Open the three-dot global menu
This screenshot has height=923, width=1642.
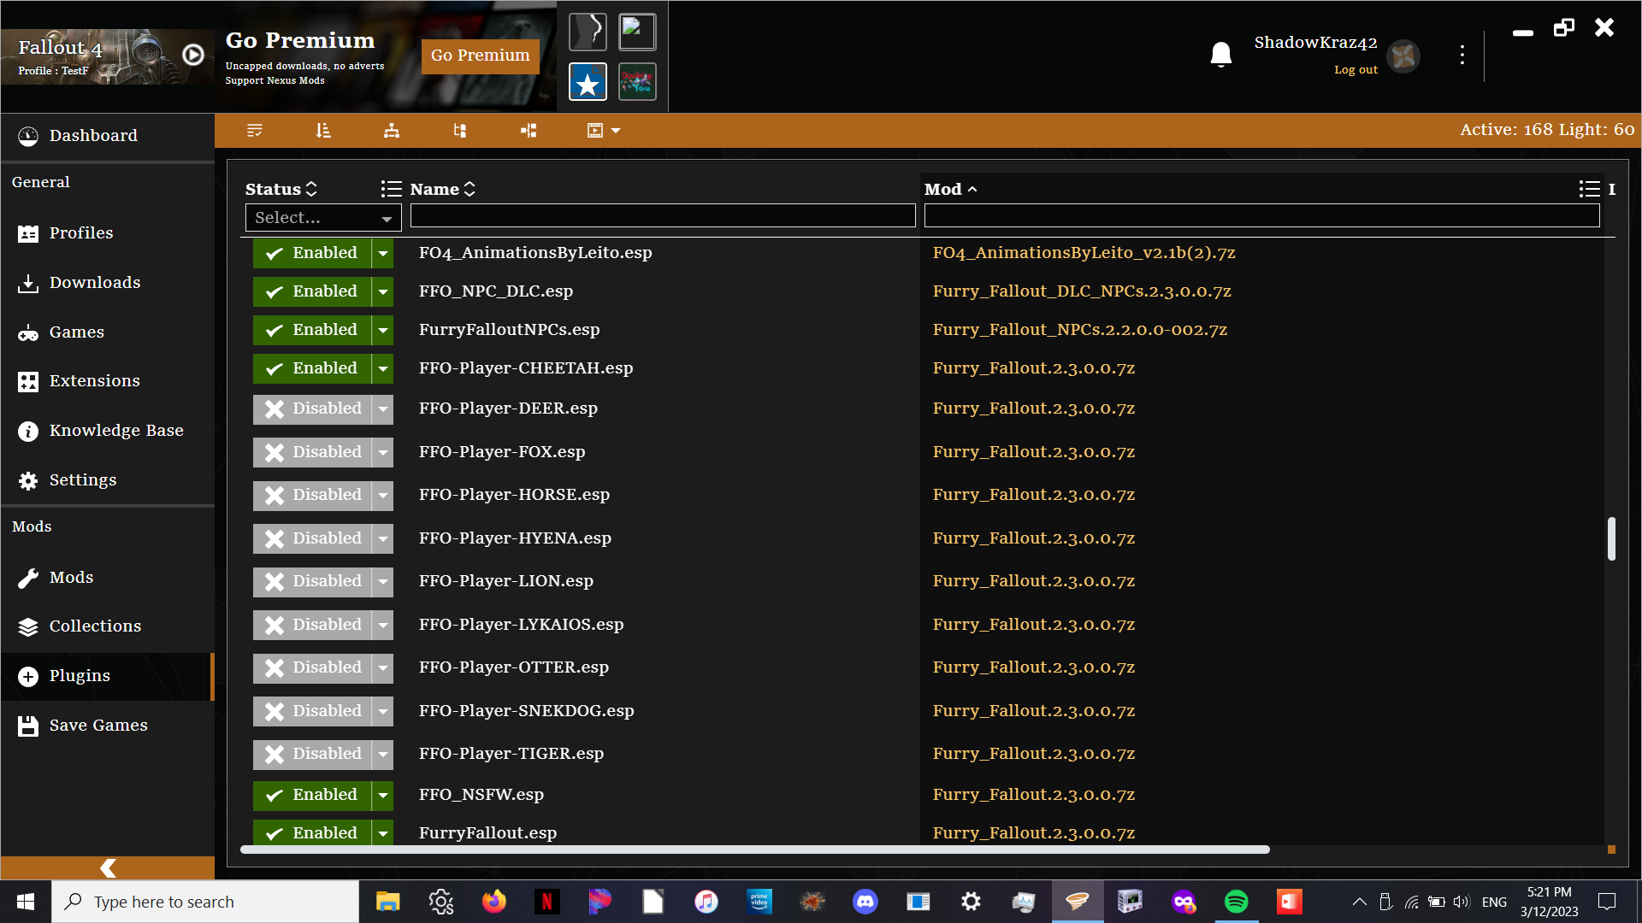coord(1462,55)
